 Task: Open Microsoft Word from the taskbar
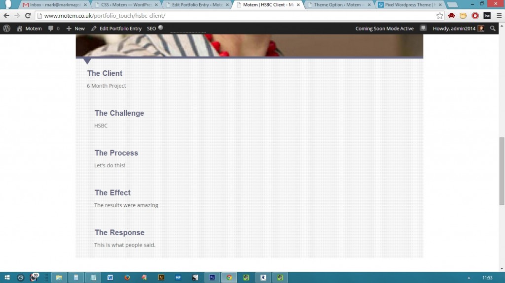[110, 278]
